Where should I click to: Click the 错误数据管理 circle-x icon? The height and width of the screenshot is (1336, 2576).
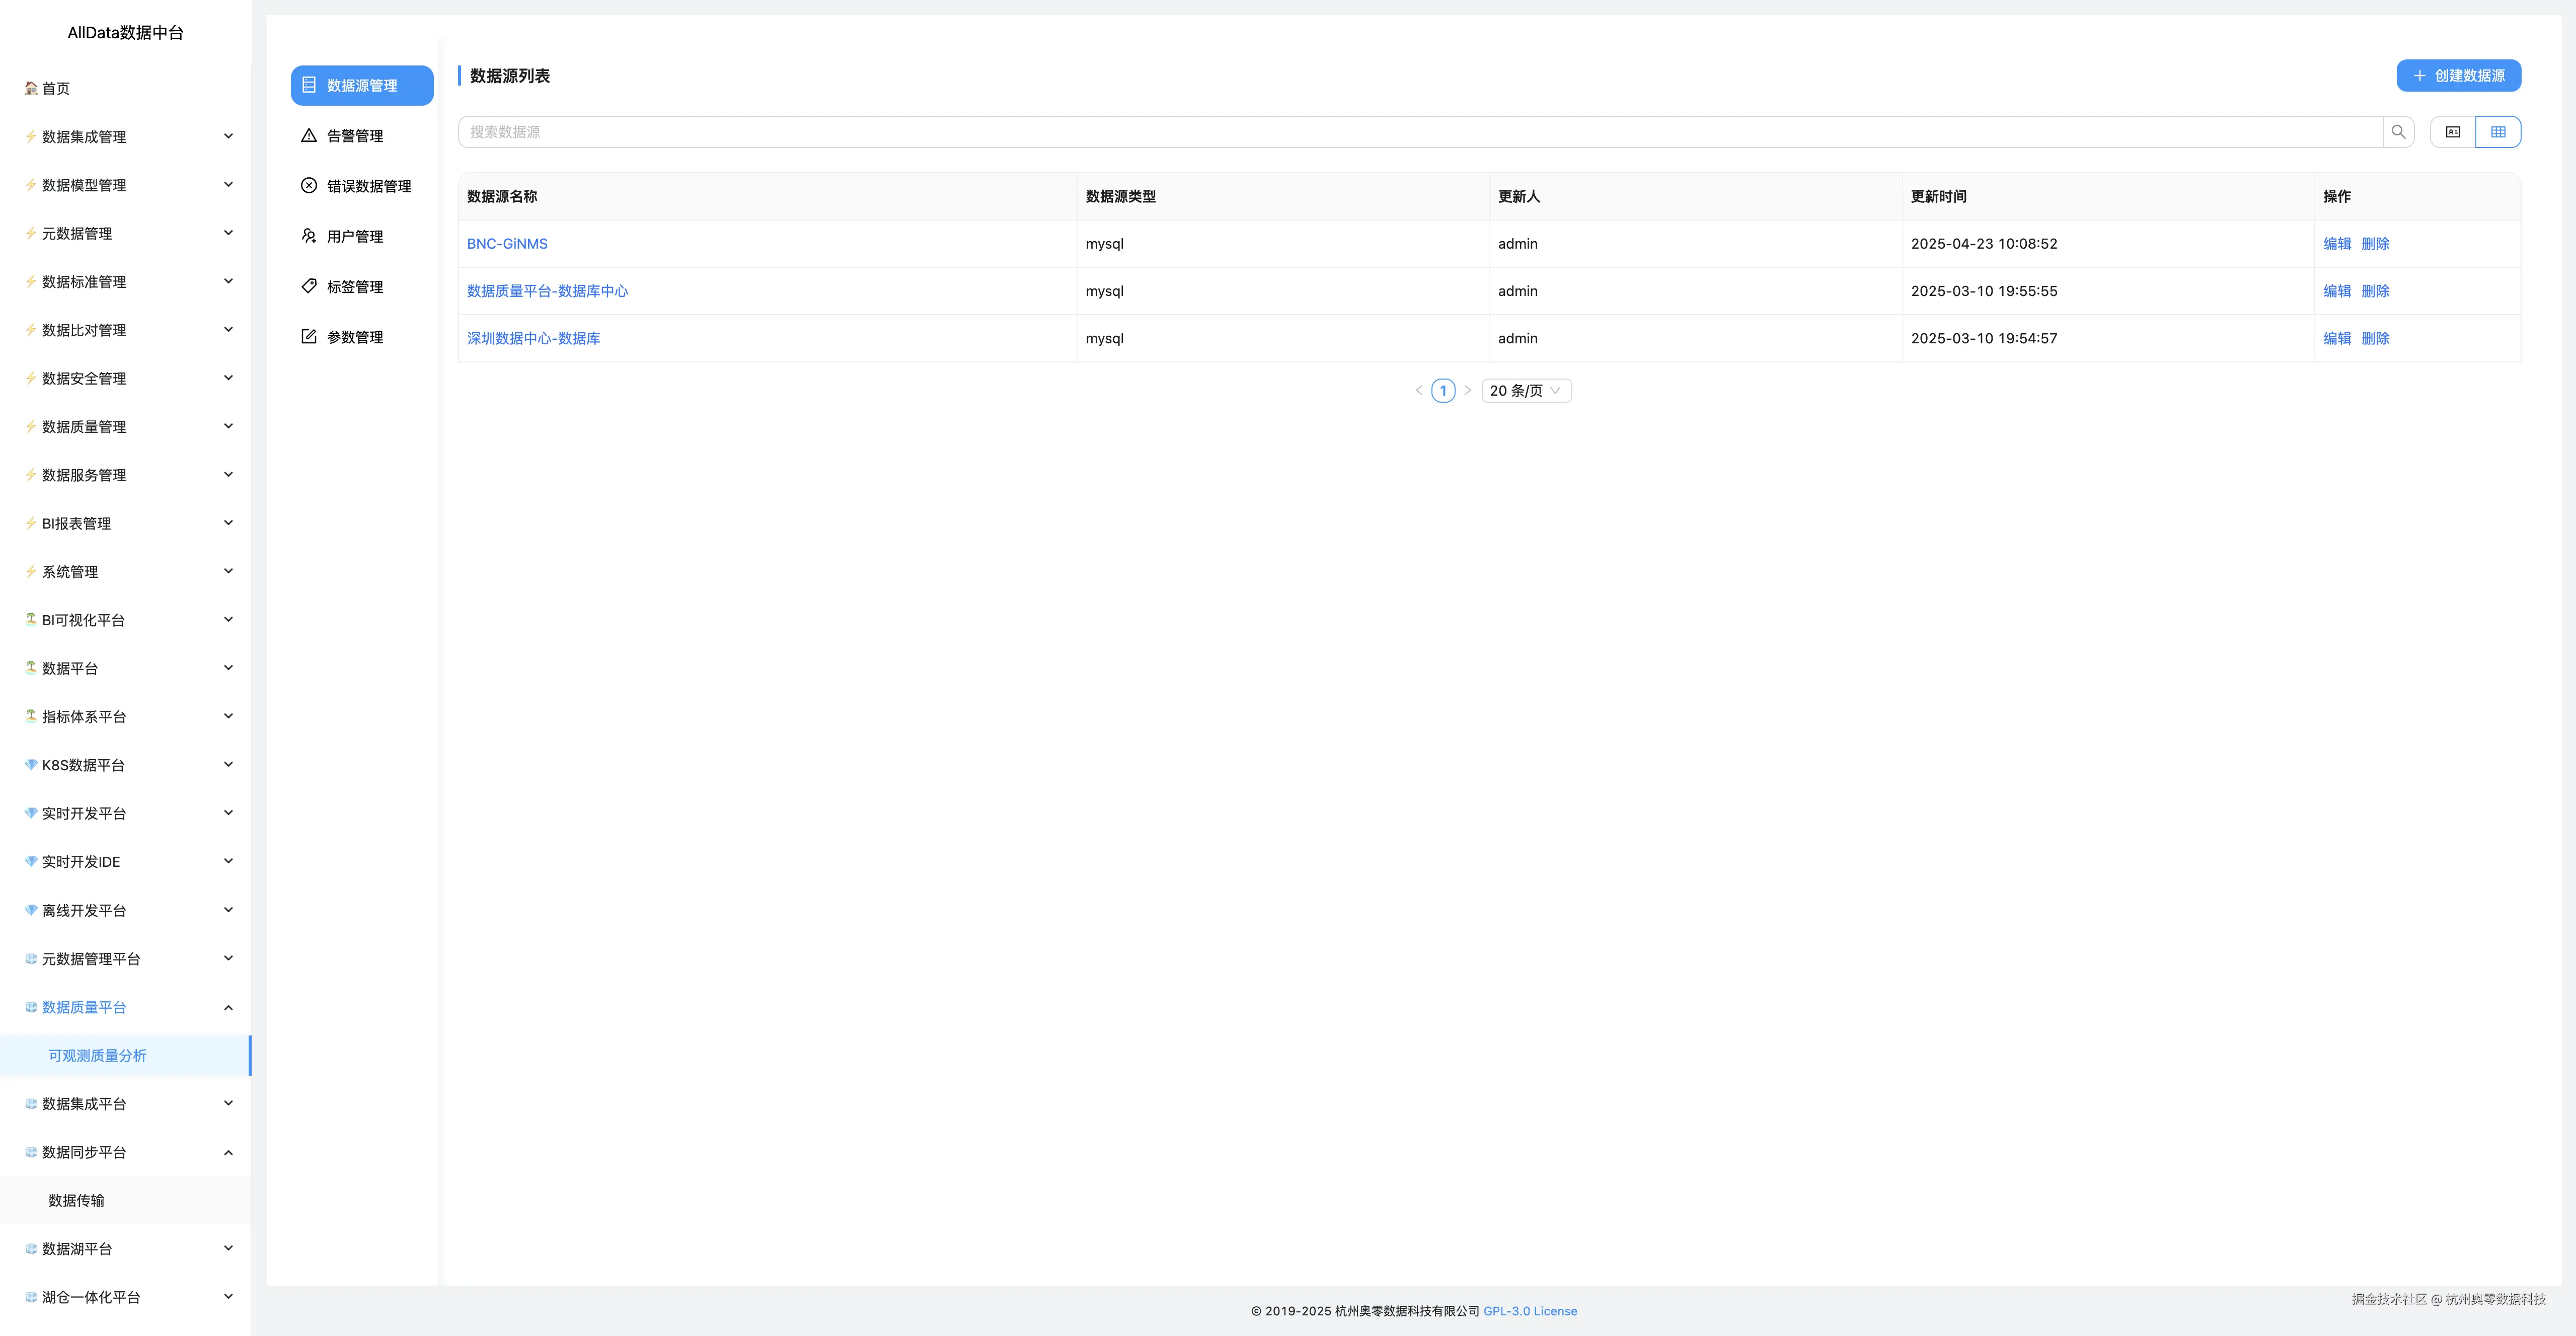click(309, 186)
